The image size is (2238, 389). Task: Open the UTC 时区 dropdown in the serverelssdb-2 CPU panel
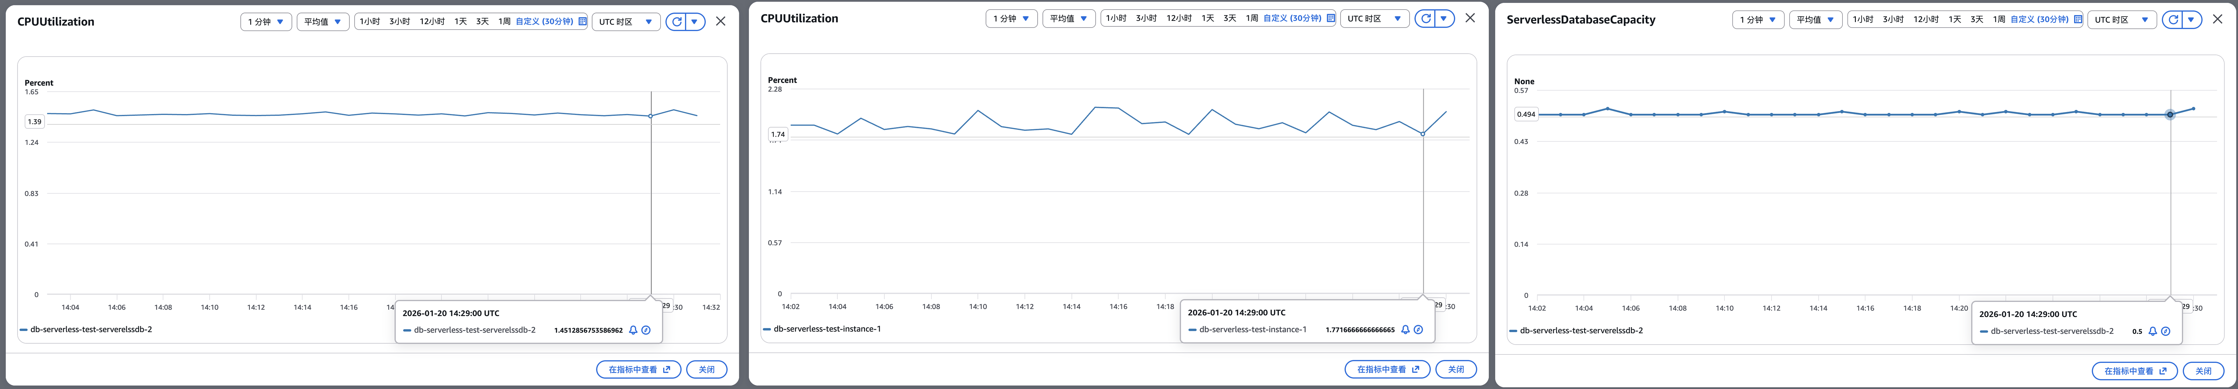coord(625,22)
